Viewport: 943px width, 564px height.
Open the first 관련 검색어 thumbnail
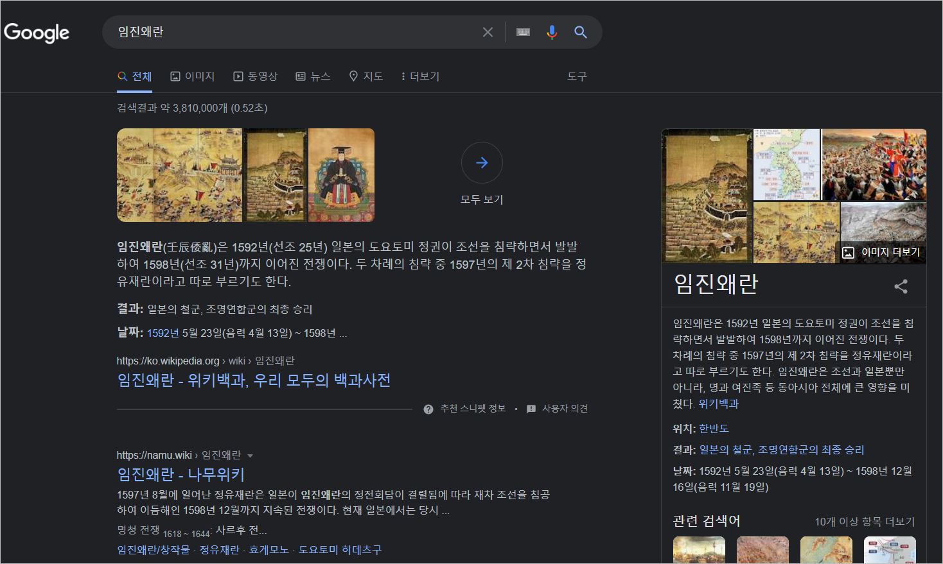699,550
